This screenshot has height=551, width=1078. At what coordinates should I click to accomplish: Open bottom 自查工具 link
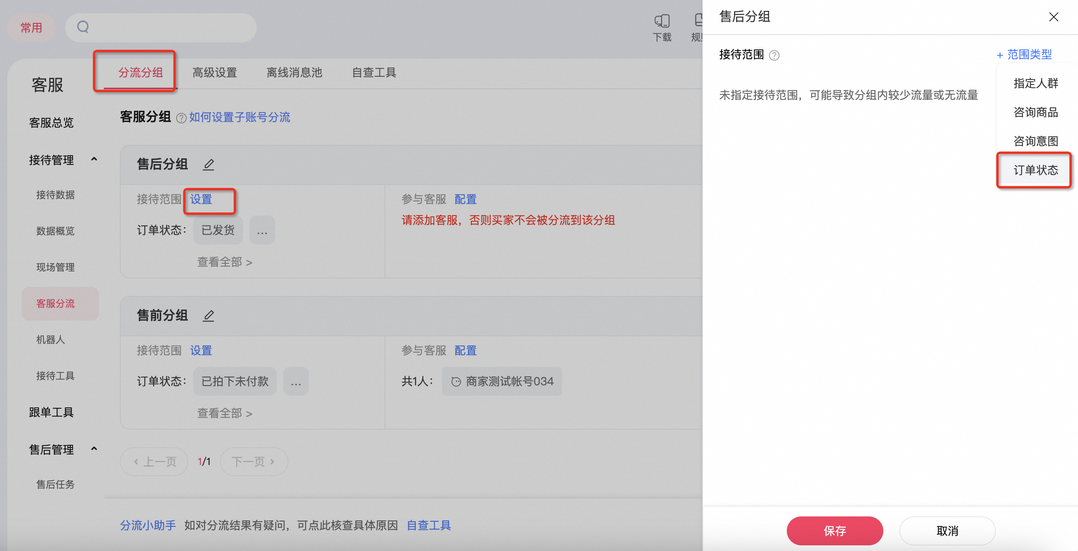tap(428, 525)
